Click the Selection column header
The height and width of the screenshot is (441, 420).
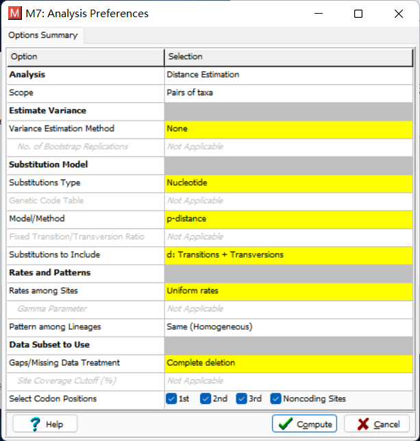pyautogui.click(x=289, y=57)
